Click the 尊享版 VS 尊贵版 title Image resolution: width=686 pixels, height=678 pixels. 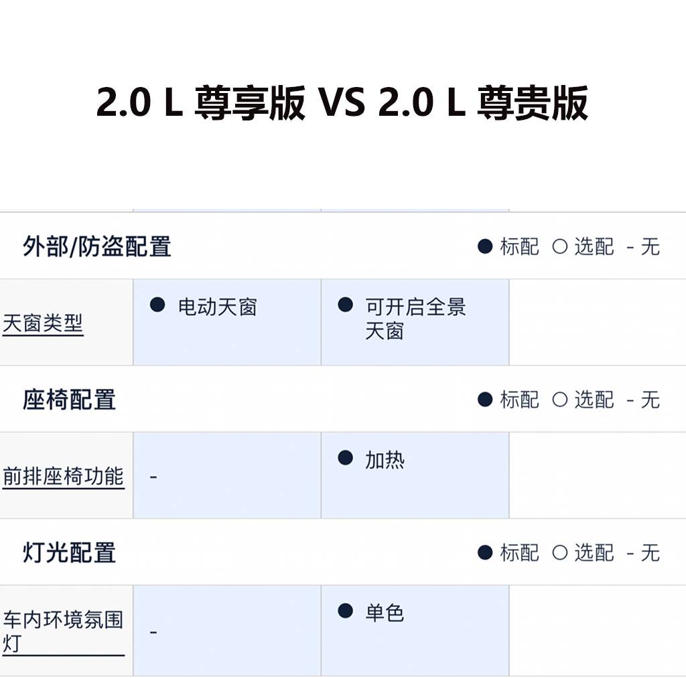tap(342, 103)
